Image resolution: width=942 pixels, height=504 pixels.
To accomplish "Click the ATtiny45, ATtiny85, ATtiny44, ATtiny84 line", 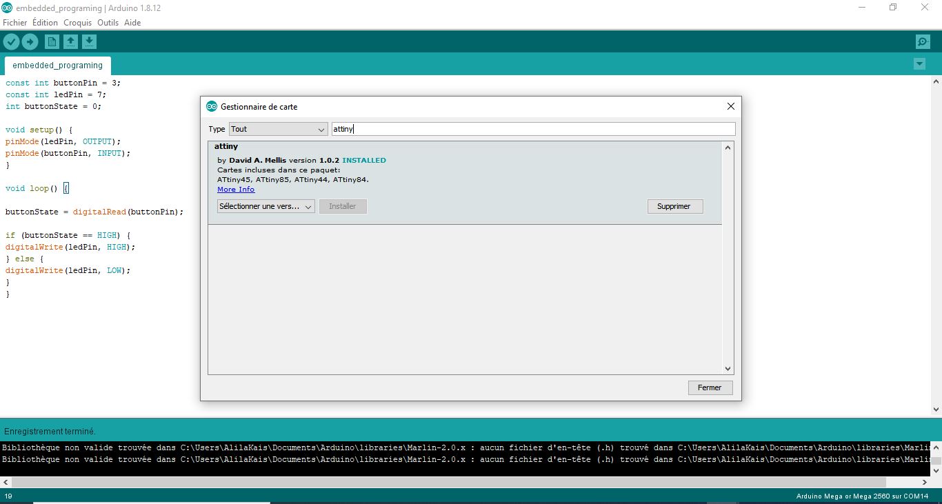I will (293, 180).
